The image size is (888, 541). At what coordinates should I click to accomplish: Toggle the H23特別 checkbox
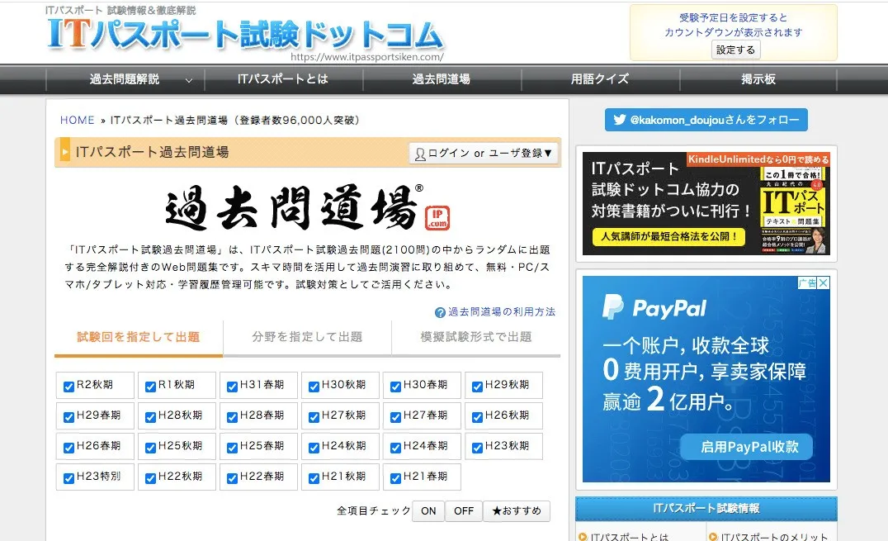click(68, 478)
